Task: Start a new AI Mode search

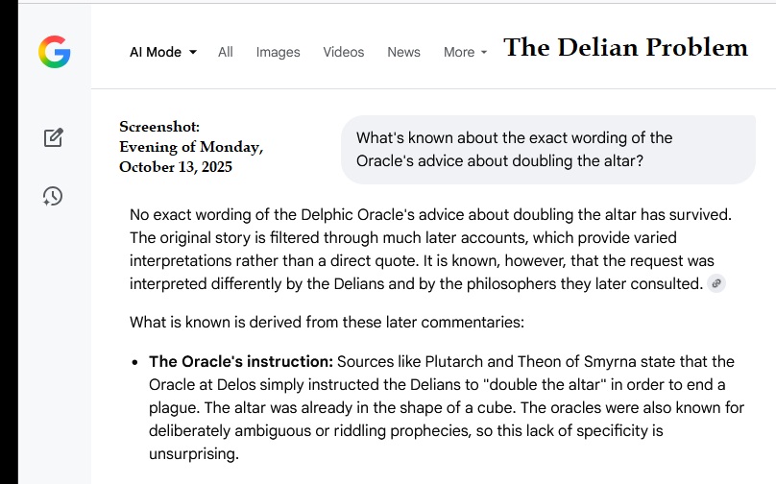Action: [x=54, y=137]
